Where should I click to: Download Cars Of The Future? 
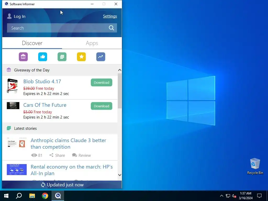tap(102, 106)
